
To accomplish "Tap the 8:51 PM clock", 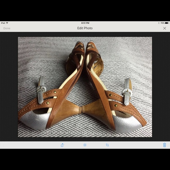I will pos(85,23).
